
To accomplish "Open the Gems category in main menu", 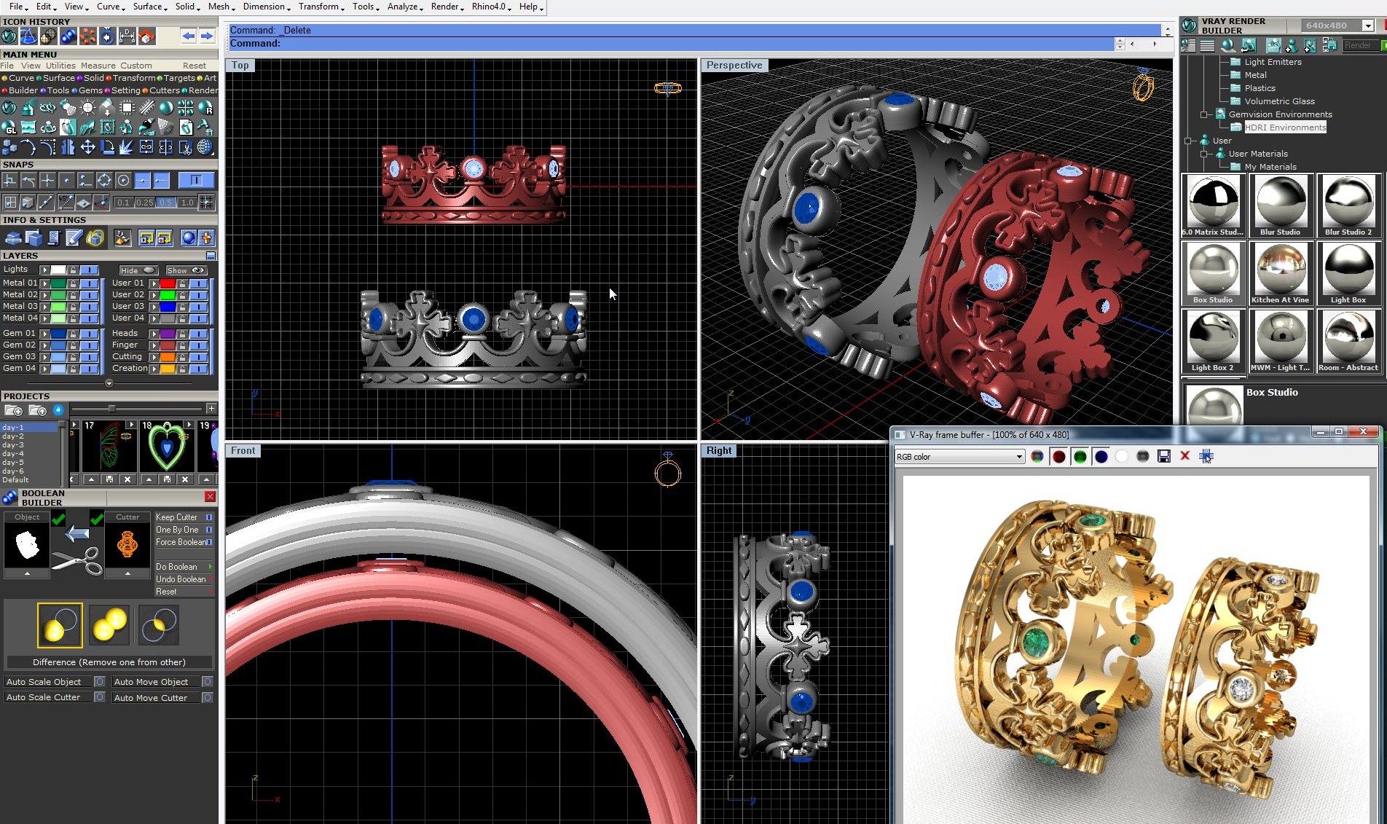I will pyautogui.click(x=90, y=90).
